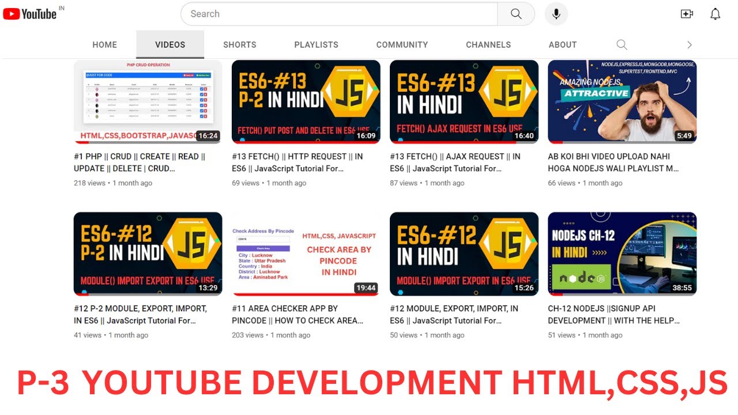This screenshot has height=415, width=738.
Task: Open the SHORTS tab
Action: [x=240, y=44]
